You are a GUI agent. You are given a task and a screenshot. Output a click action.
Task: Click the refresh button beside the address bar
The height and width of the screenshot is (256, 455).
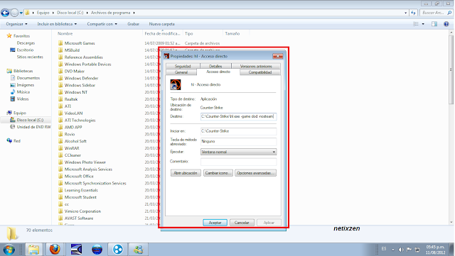coord(413,13)
